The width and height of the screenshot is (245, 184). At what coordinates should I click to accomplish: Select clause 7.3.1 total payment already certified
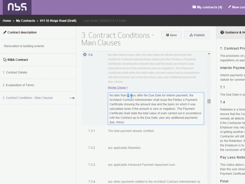[x=131, y=131]
